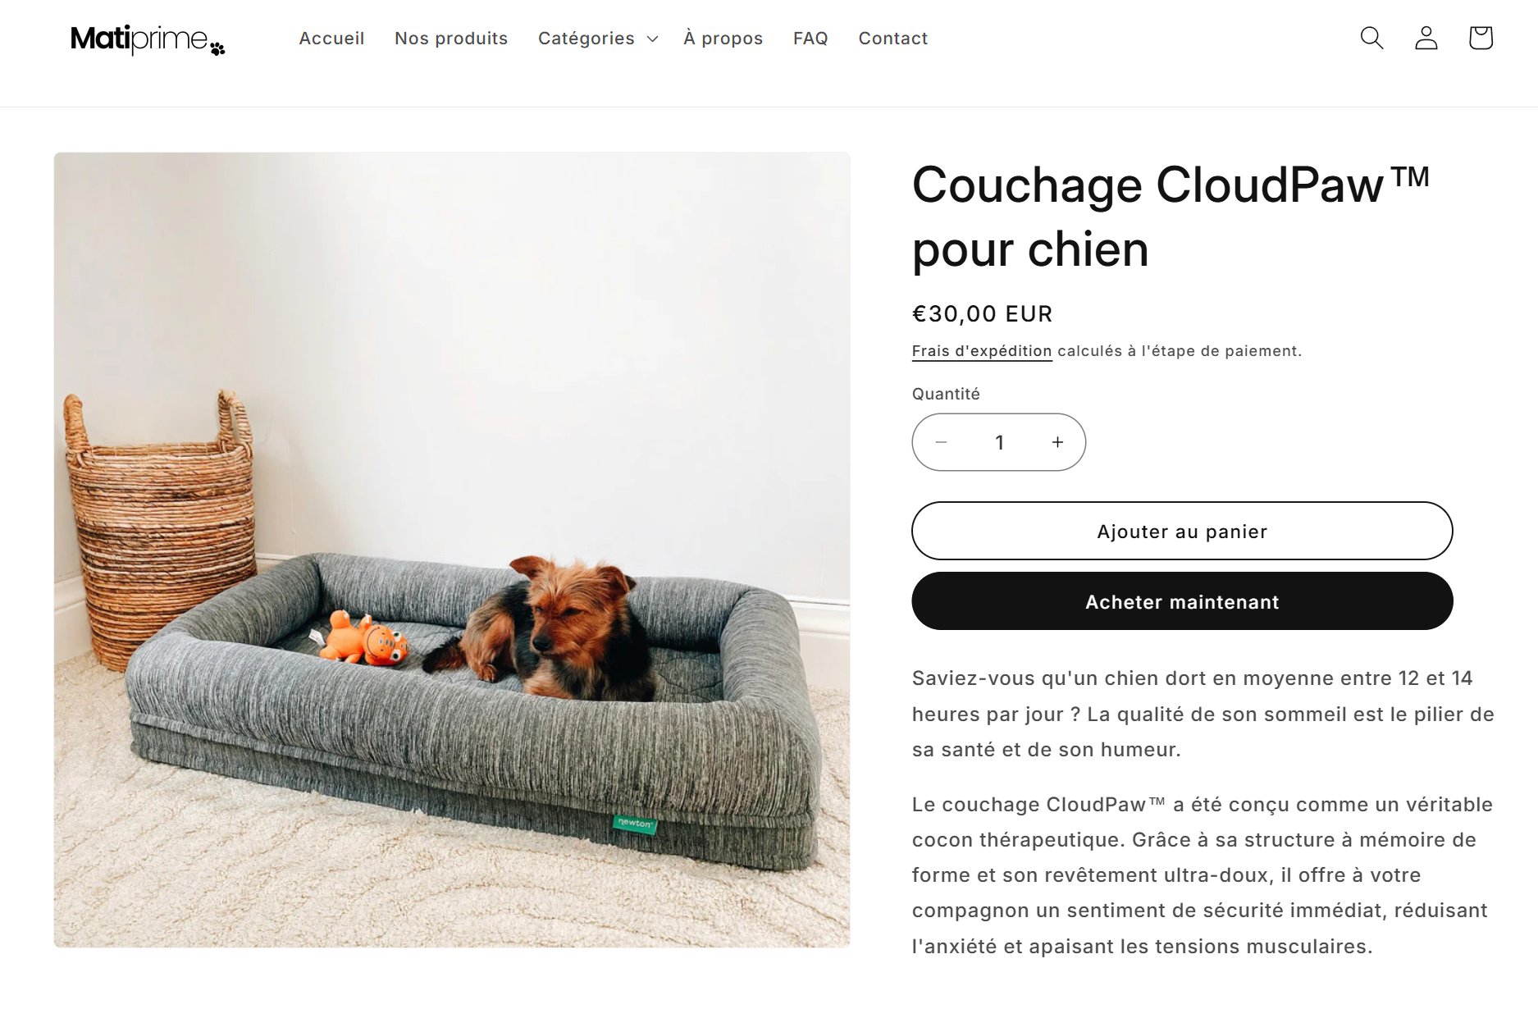The image size is (1538, 1009).
Task: Open the account login icon
Action: point(1426,38)
